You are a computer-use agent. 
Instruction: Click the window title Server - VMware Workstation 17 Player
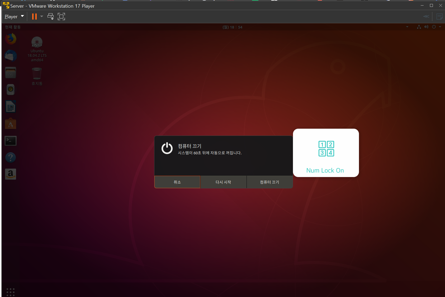(x=52, y=6)
